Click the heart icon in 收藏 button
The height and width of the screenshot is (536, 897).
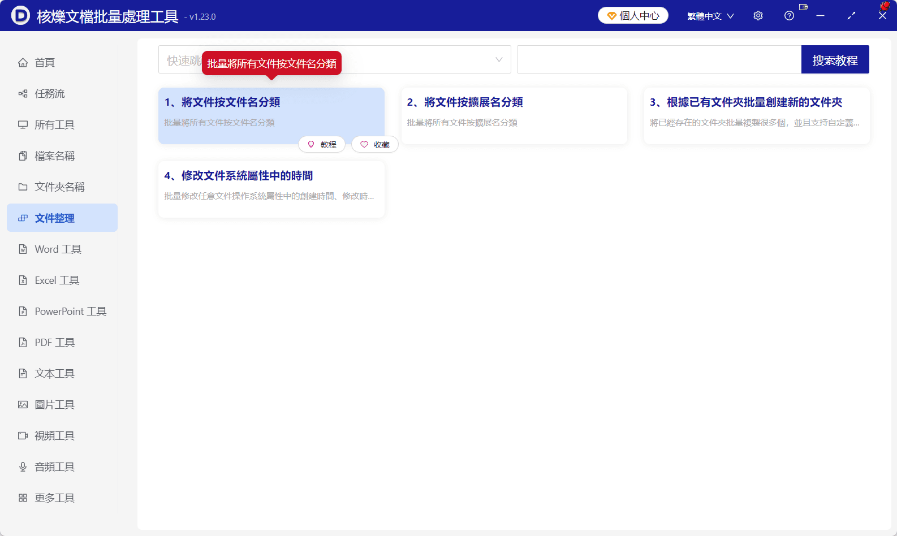pyautogui.click(x=364, y=145)
